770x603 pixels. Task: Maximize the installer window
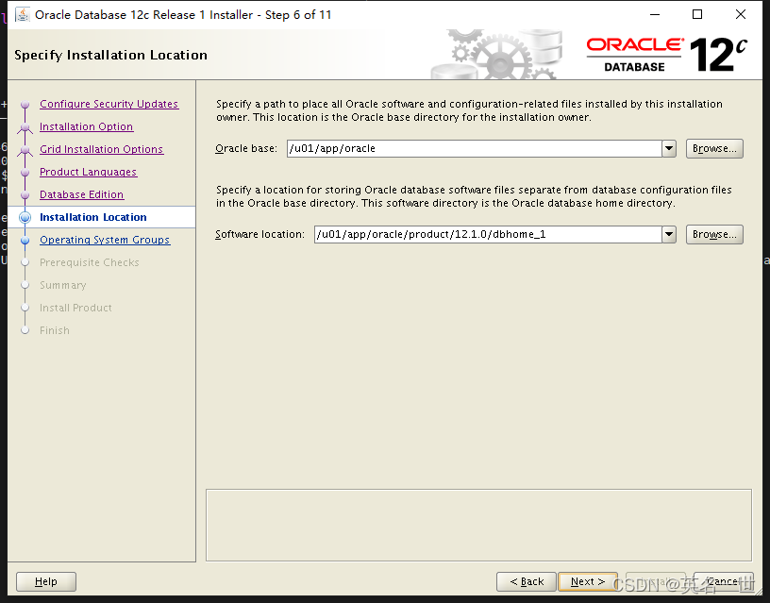click(697, 15)
